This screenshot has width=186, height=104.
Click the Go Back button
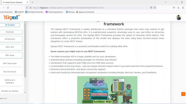pos(10,25)
